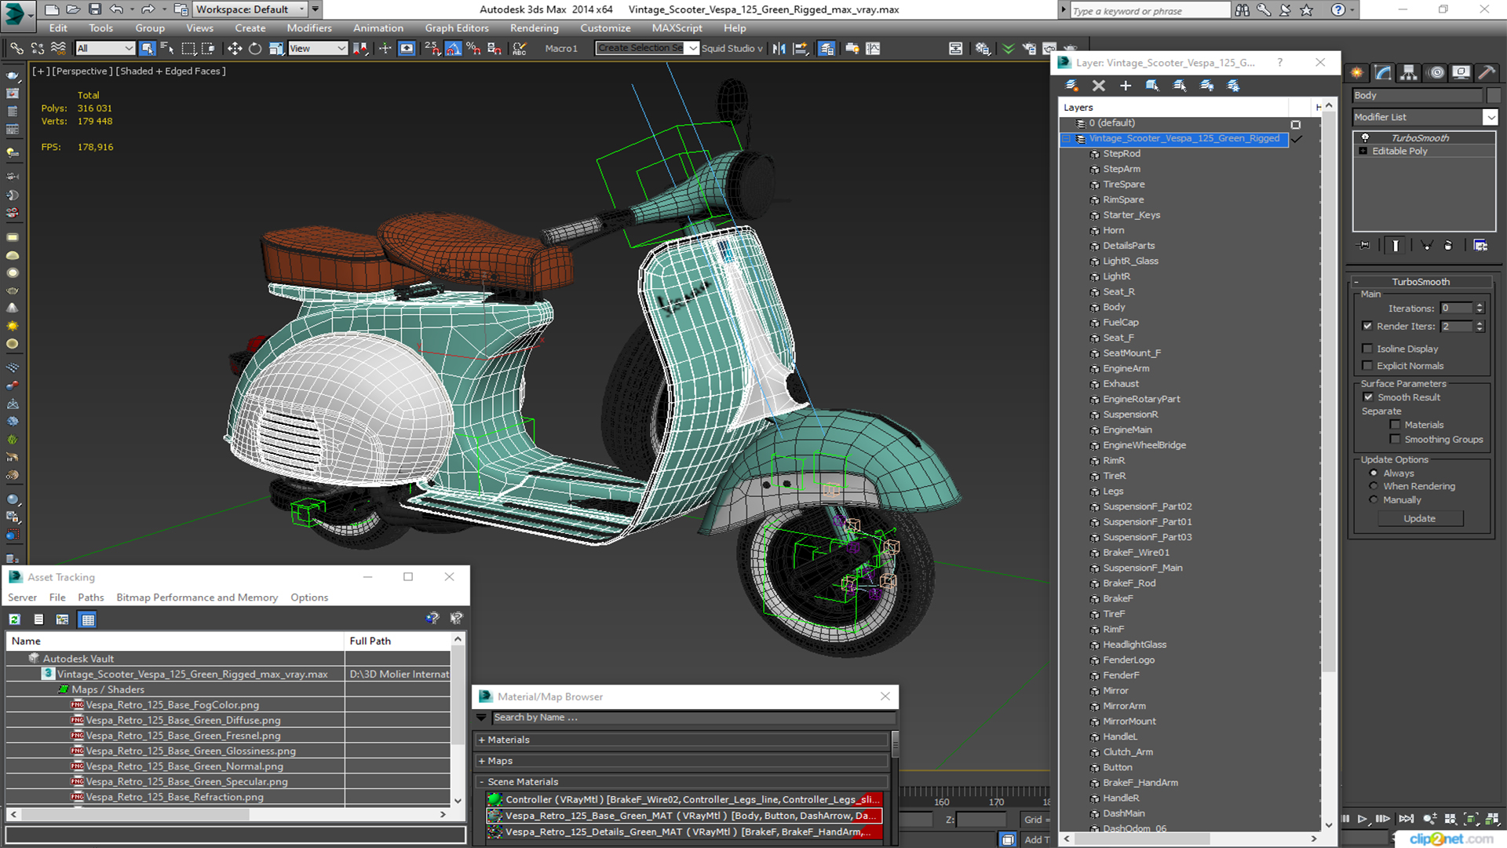The width and height of the screenshot is (1507, 848).
Task: Click the Update button in TurboSmooth
Action: 1419,519
